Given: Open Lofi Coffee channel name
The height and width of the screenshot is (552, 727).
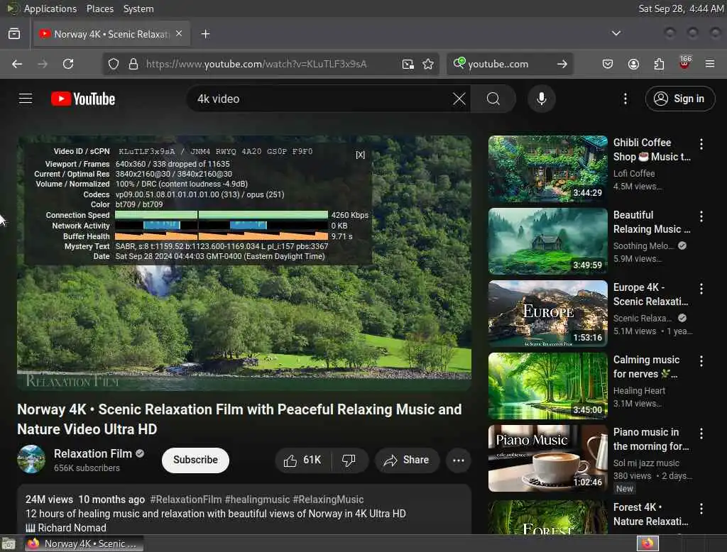Looking at the screenshot, I should (x=634, y=173).
